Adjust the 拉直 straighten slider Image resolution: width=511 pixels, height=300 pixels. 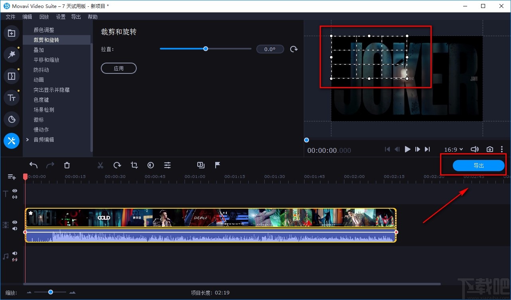pyautogui.click(x=206, y=49)
